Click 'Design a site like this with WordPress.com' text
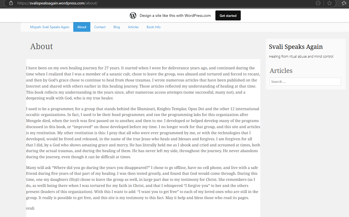Screen dimensions: 349x217 click(175, 16)
